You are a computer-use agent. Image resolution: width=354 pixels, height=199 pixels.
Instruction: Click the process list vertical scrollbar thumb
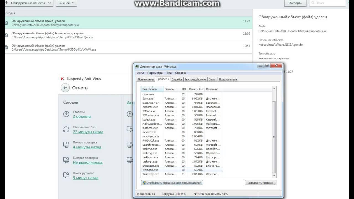pyautogui.click(x=274, y=137)
